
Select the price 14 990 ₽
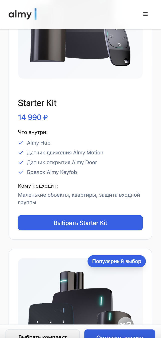(33, 117)
